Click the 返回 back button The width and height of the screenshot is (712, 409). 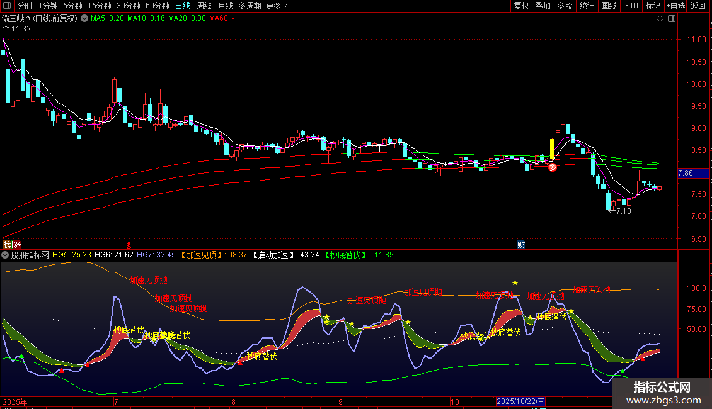[698, 6]
